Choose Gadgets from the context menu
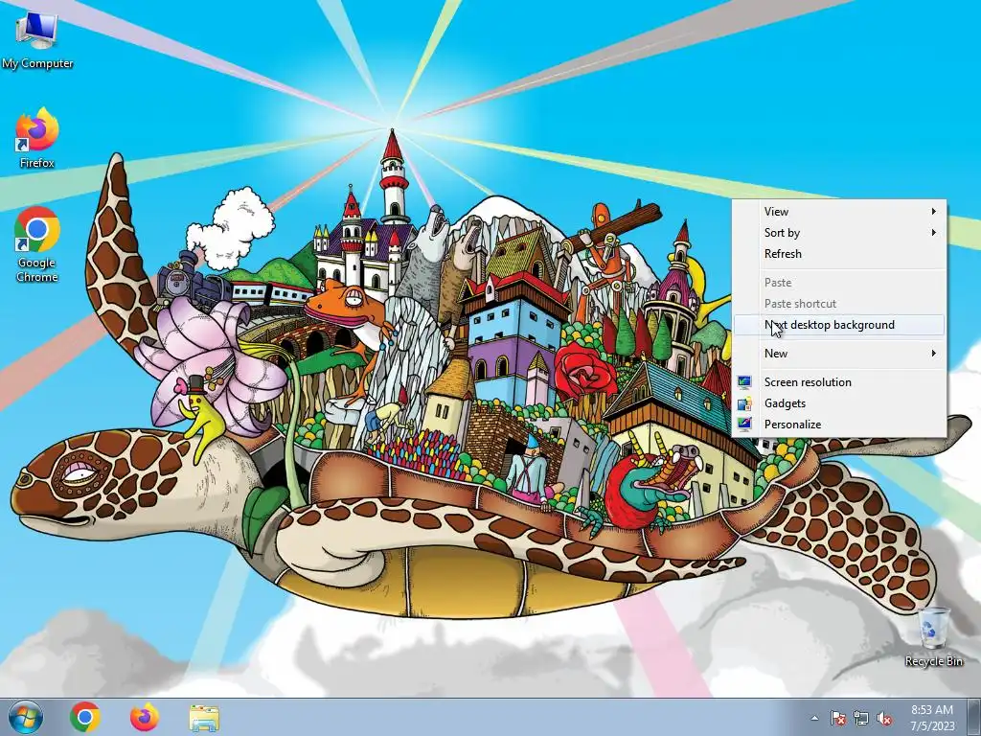Screen dimensions: 981x736 pyautogui.click(x=838, y=403)
